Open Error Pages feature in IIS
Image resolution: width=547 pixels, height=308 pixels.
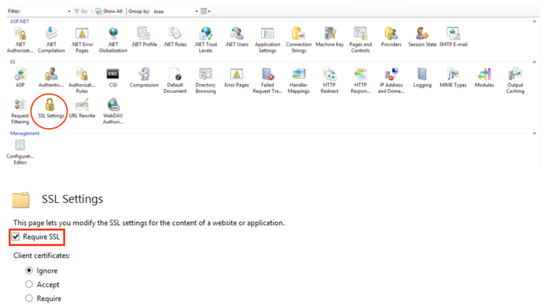pos(237,78)
